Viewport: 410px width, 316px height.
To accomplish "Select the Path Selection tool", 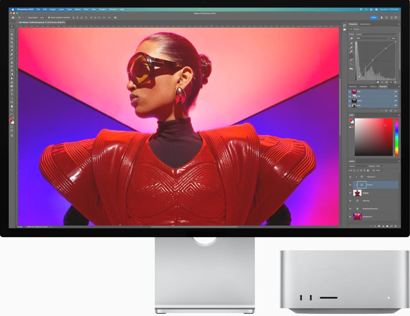I will click(x=12, y=98).
